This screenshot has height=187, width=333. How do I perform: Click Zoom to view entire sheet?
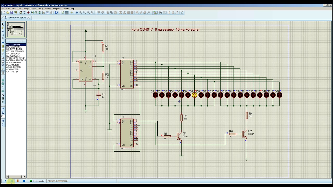88,12
